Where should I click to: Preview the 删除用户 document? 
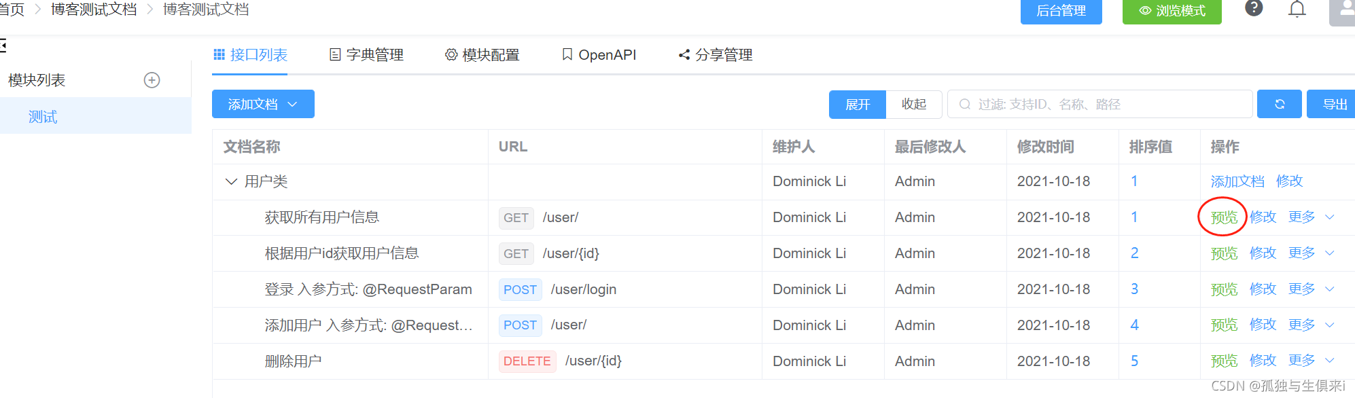point(1224,361)
